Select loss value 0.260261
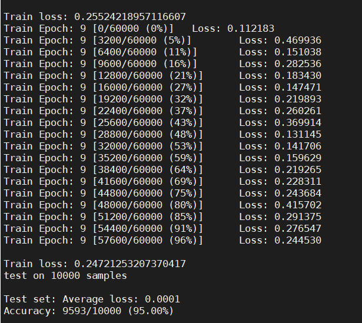Viewport: 362px width, 323px height. pyautogui.click(x=298, y=111)
